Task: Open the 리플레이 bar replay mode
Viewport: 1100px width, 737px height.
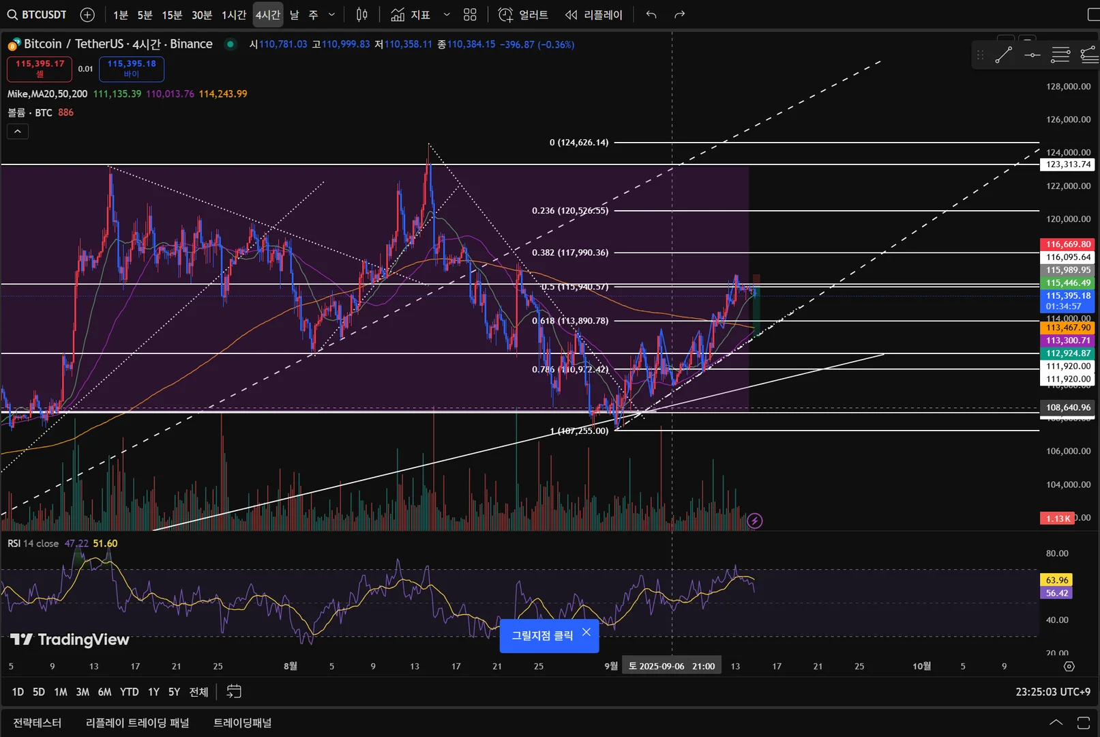Action: click(x=594, y=14)
